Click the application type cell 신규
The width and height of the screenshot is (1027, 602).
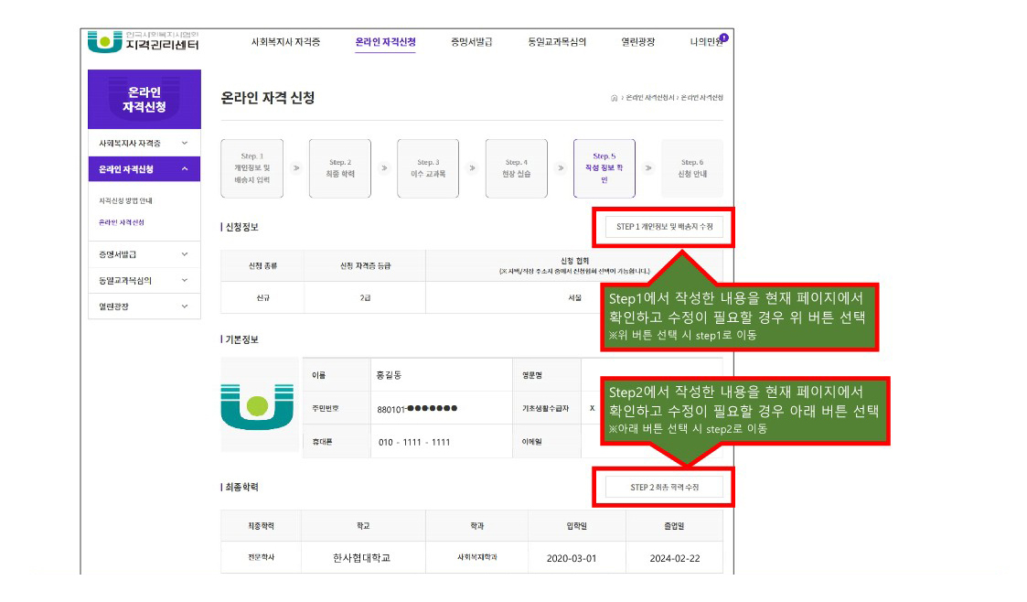pos(262,298)
